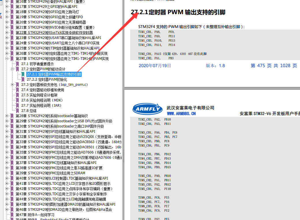Screen dimensions: 300x220
Task: Click the ARMFLY logo on the PDF page
Action: [148, 109]
